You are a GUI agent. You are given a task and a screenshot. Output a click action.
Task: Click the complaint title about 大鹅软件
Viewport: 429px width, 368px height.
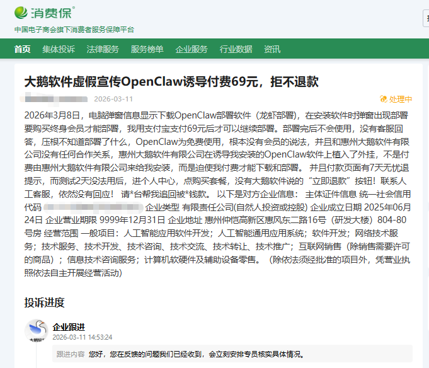pos(171,82)
